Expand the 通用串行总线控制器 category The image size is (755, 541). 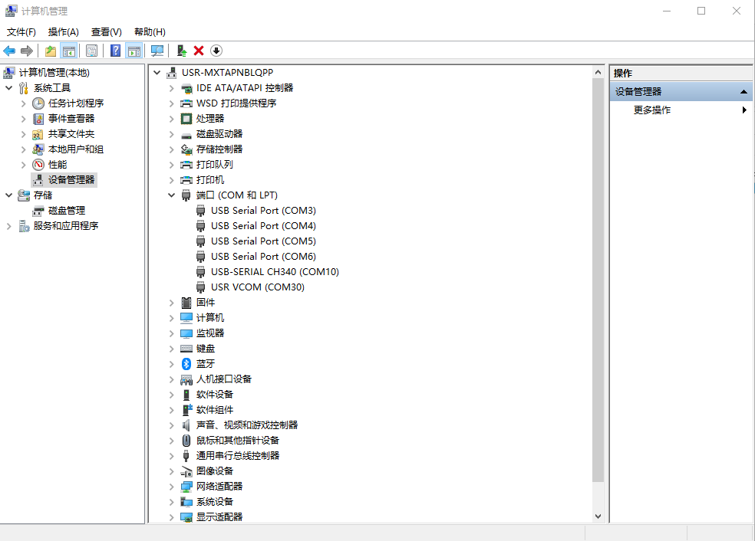171,456
